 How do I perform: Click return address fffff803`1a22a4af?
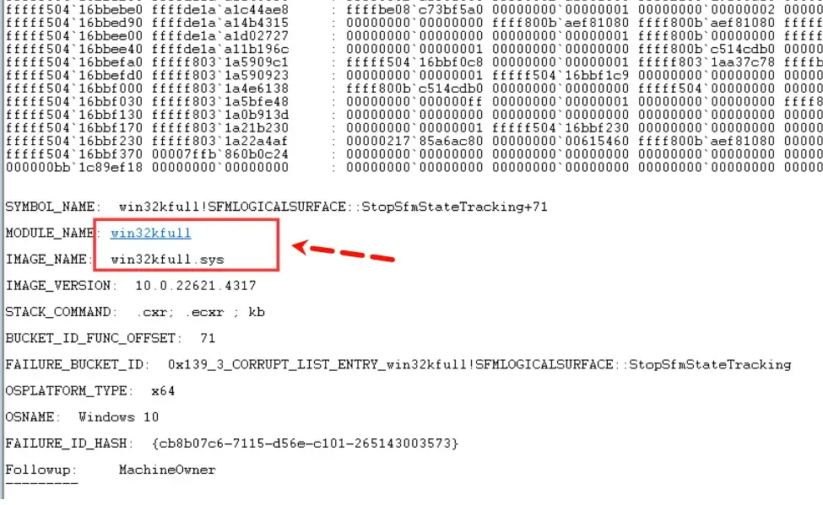(x=220, y=141)
